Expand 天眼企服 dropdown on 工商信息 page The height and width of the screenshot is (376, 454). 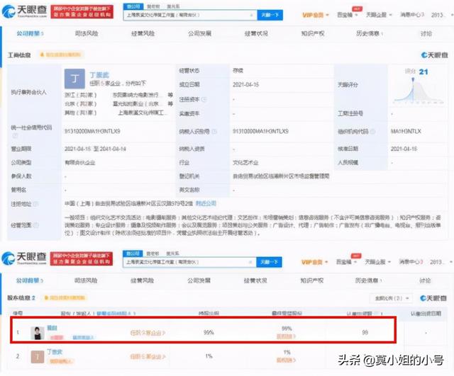coord(379,15)
